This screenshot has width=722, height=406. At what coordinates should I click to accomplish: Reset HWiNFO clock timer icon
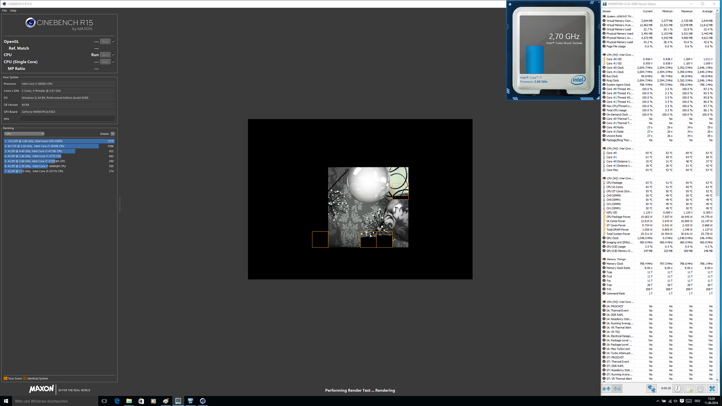[x=678, y=389]
